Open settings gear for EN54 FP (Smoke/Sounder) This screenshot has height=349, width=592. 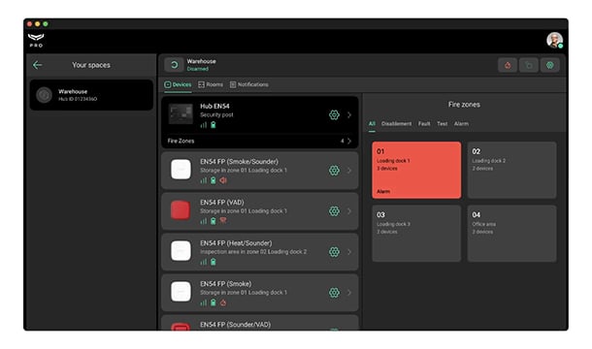(x=334, y=171)
